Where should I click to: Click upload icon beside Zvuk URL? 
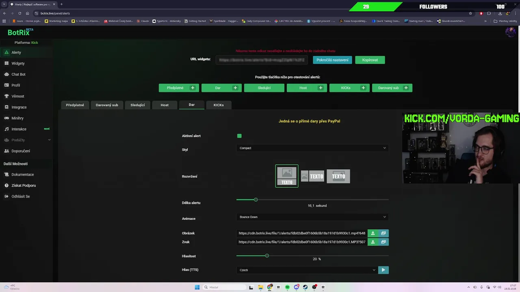[373, 242]
